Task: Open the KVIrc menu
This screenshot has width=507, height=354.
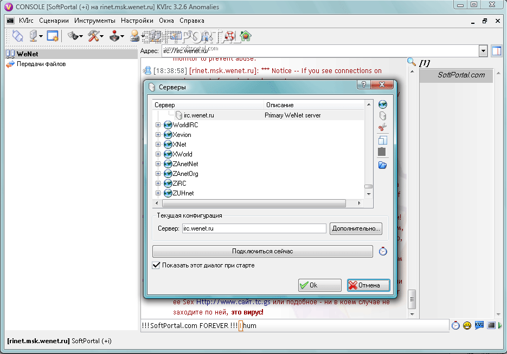Action: pos(26,21)
